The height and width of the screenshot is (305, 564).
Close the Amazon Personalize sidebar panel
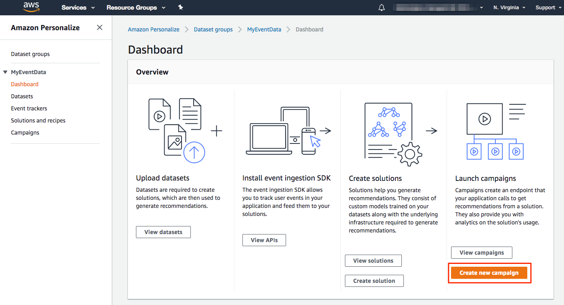point(99,27)
